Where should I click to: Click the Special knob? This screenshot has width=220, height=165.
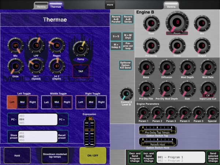[212, 113]
